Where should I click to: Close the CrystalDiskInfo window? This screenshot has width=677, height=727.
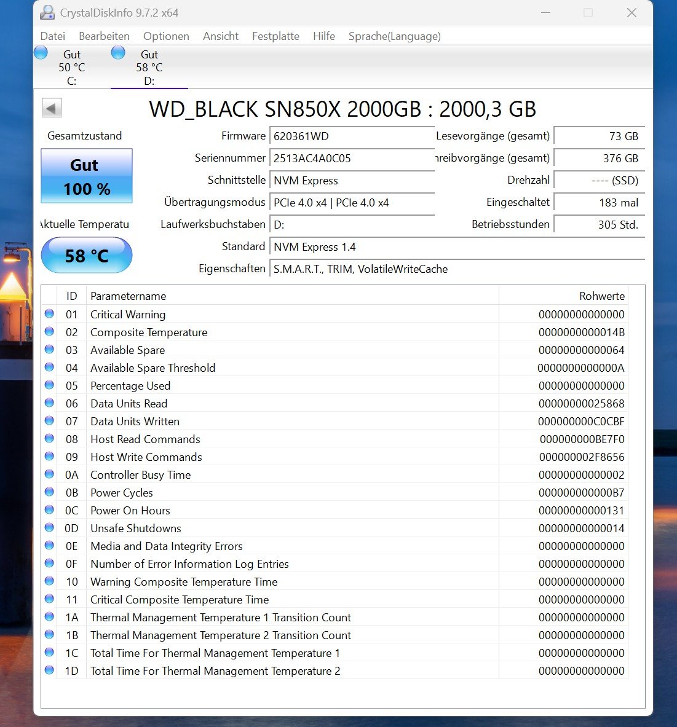coord(631,12)
